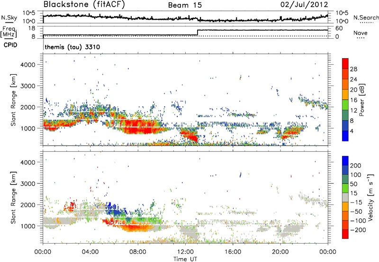Click the '20:00' time tick label
Viewport: 379px width, 262px height.
click(x=280, y=252)
